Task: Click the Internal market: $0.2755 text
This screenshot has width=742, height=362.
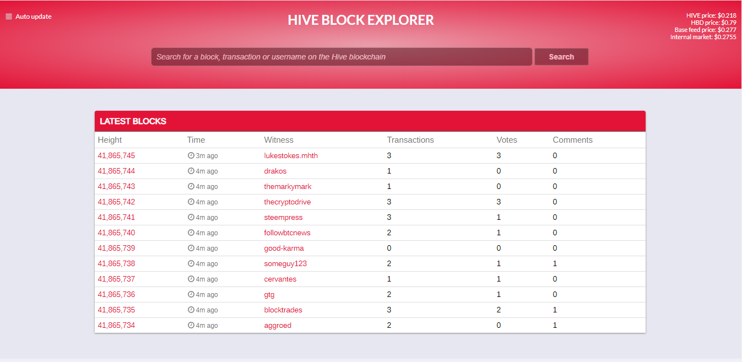Action: click(x=703, y=37)
